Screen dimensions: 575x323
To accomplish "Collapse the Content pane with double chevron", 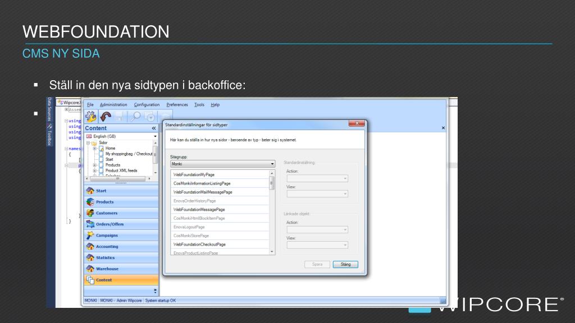I will (154, 128).
